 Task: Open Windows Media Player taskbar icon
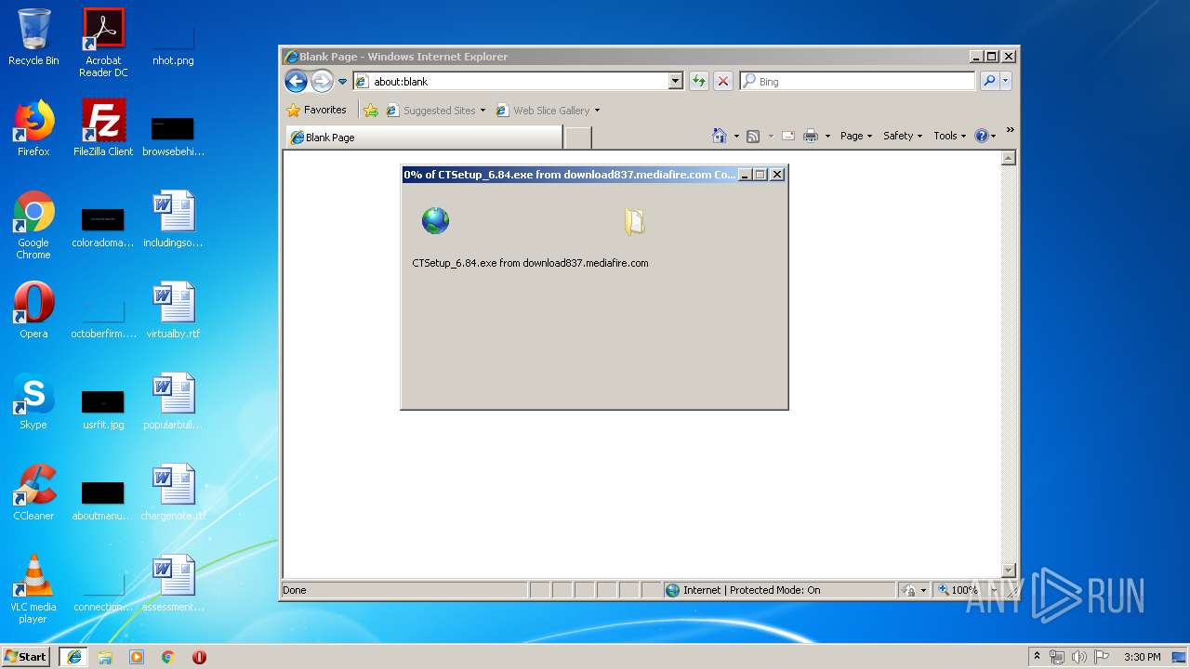[x=137, y=657]
